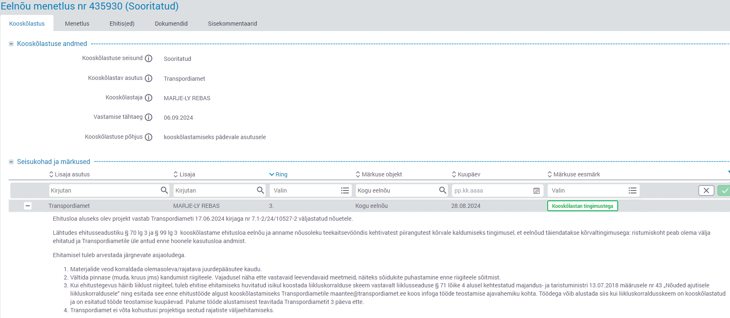Collapse the Seisukohad ja märkused section
Viewport: 730px width, 318px height.
[12, 162]
